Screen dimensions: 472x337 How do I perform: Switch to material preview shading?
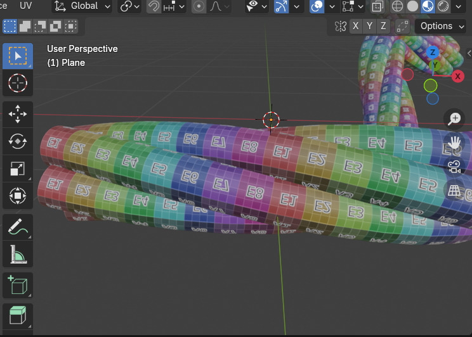[x=428, y=6]
